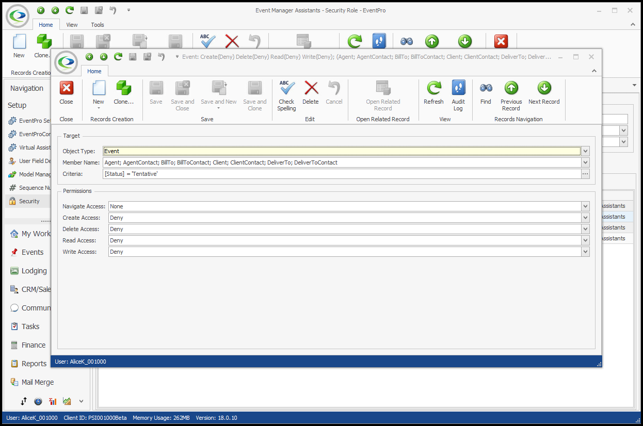Click Audit Log footprint icon in main window
Viewport: 643px width, 426px height.
(379, 41)
